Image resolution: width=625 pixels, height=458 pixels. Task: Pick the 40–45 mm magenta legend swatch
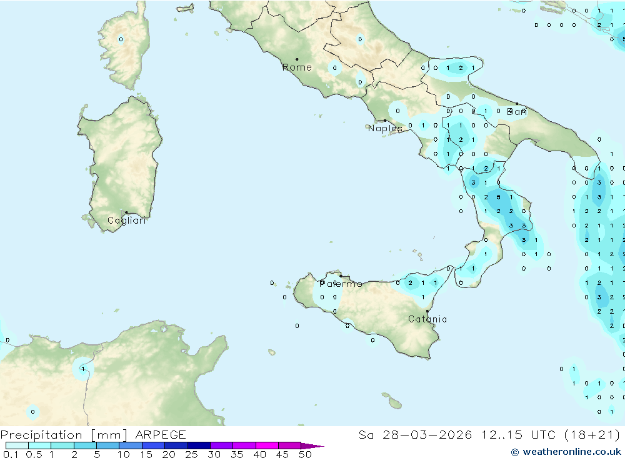pos(267,446)
